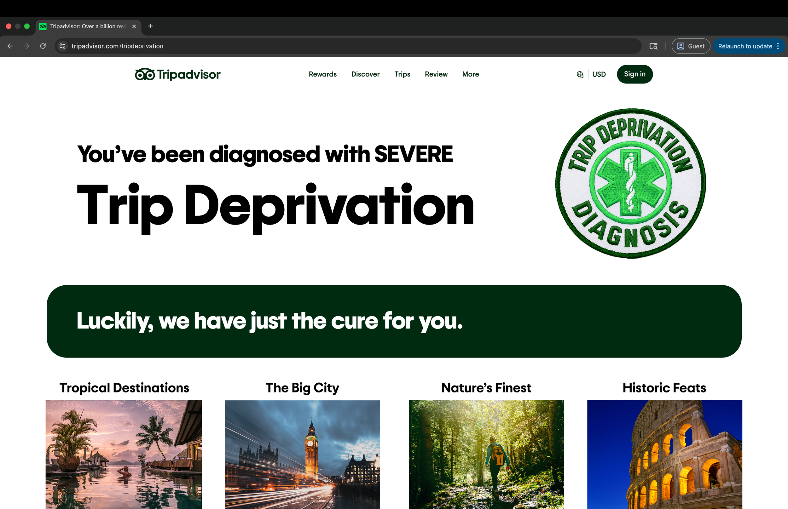
Task: Click the globe language icon
Action: click(x=580, y=74)
